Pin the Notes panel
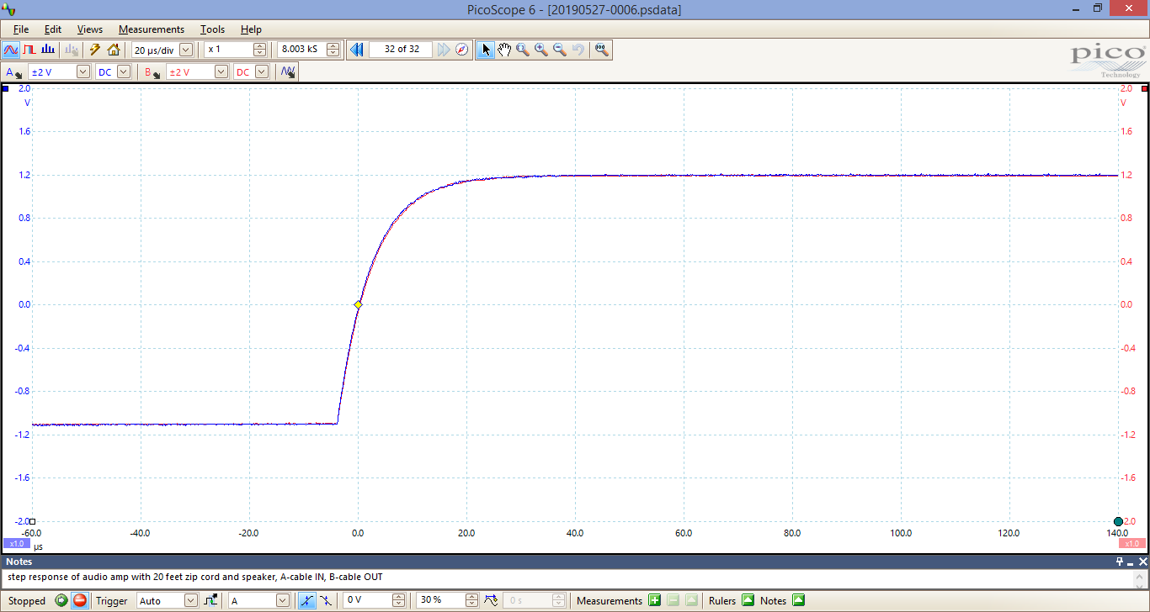This screenshot has width=1150, height=612. point(1120,562)
